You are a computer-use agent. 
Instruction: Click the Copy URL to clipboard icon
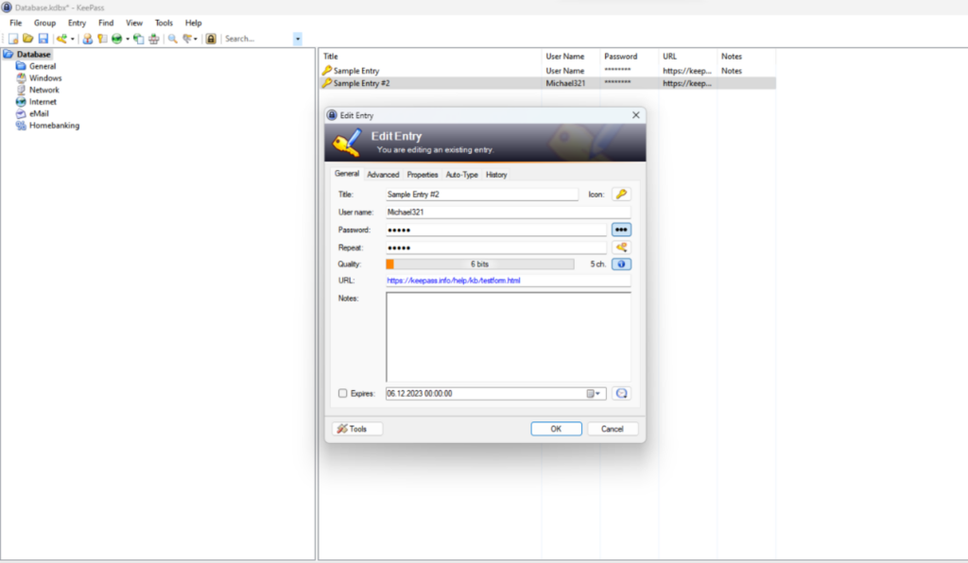pos(139,39)
